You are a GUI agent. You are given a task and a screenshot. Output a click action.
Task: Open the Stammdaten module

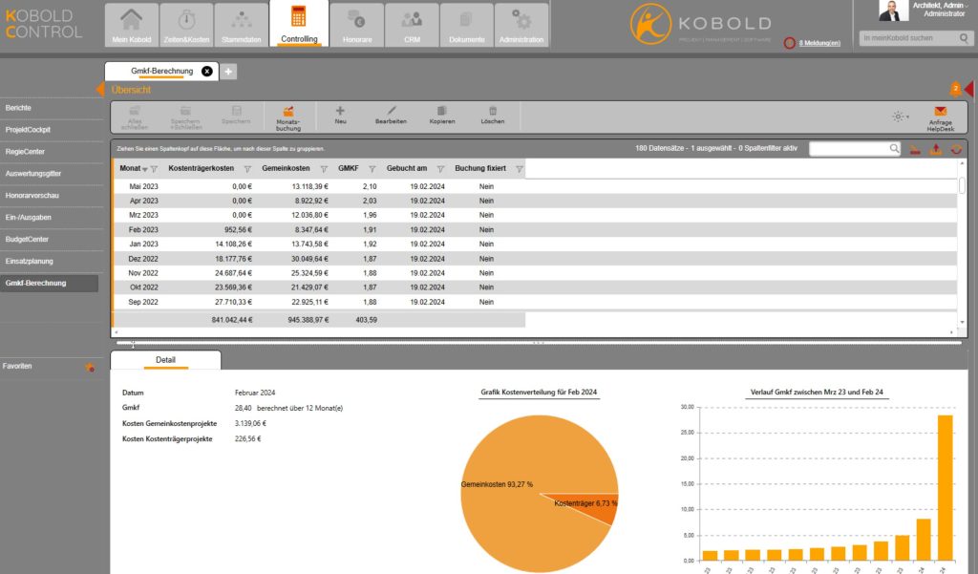click(242, 25)
